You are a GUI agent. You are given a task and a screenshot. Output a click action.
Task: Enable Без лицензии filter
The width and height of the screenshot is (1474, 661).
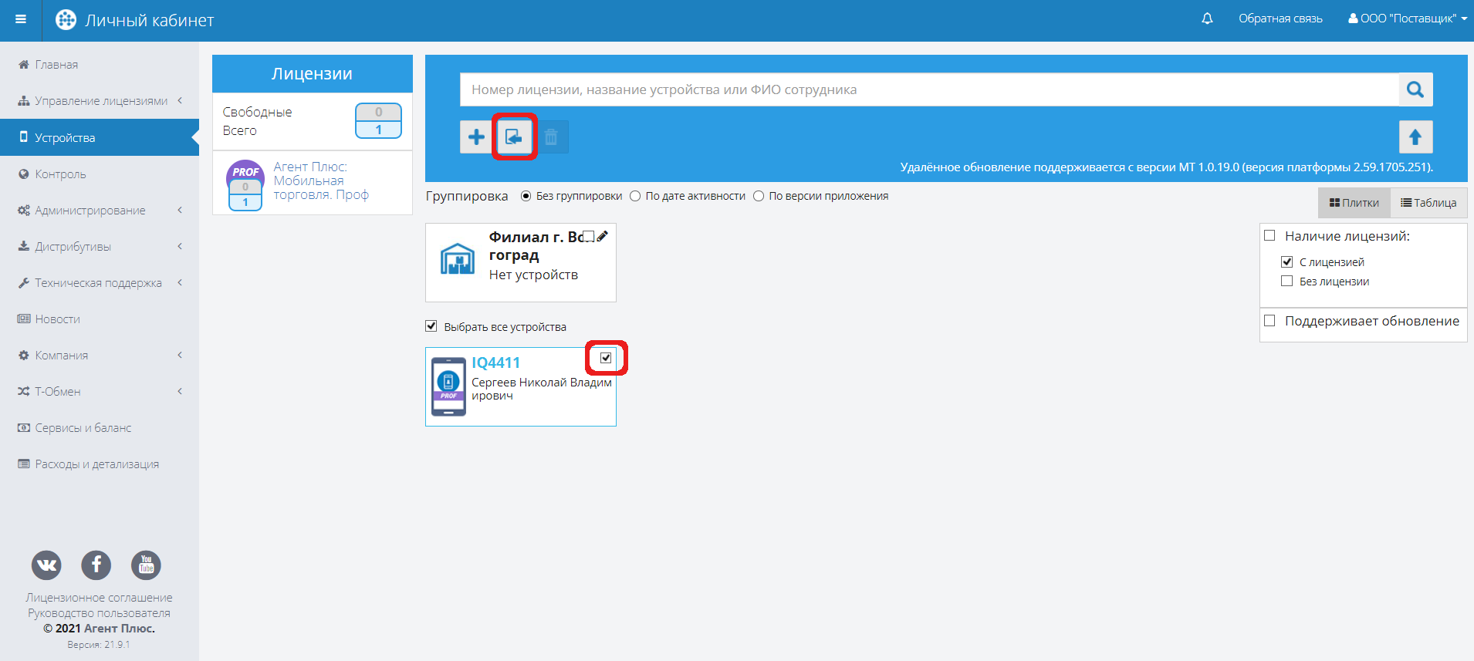point(1286,282)
